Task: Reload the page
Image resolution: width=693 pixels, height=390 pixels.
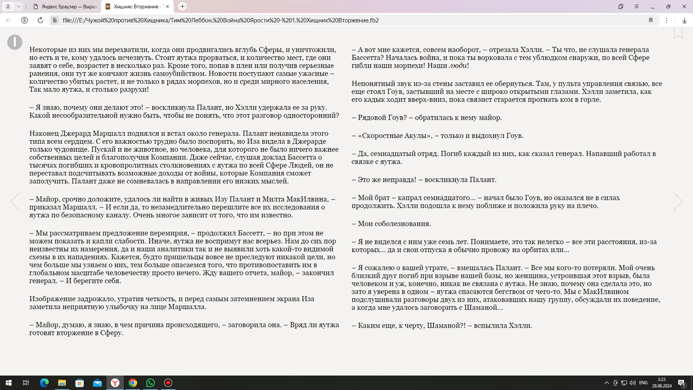Action: point(40,20)
